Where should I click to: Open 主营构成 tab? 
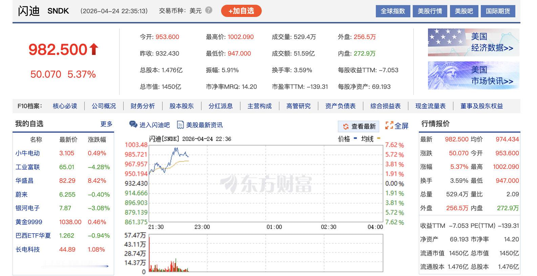tap(260, 106)
